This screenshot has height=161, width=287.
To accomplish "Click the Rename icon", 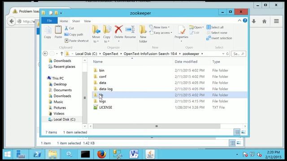I will tap(130, 32).
